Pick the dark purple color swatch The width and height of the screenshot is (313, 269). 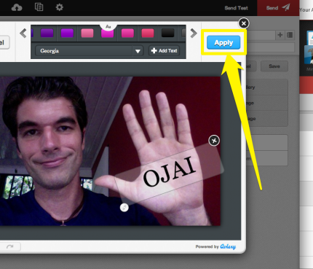click(47, 33)
